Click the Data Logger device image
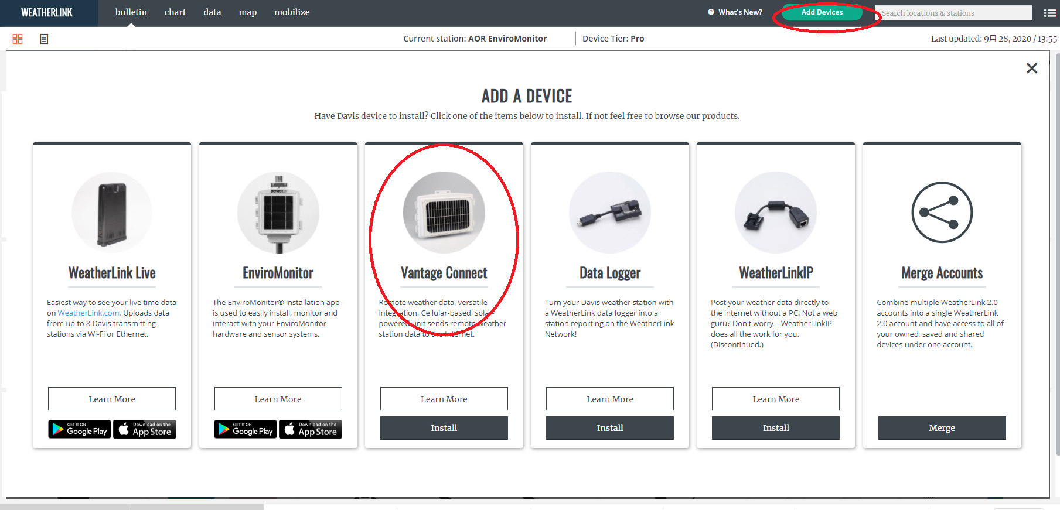 click(610, 213)
